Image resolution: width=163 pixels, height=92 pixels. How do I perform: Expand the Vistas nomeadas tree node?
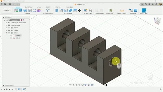click(6, 25)
